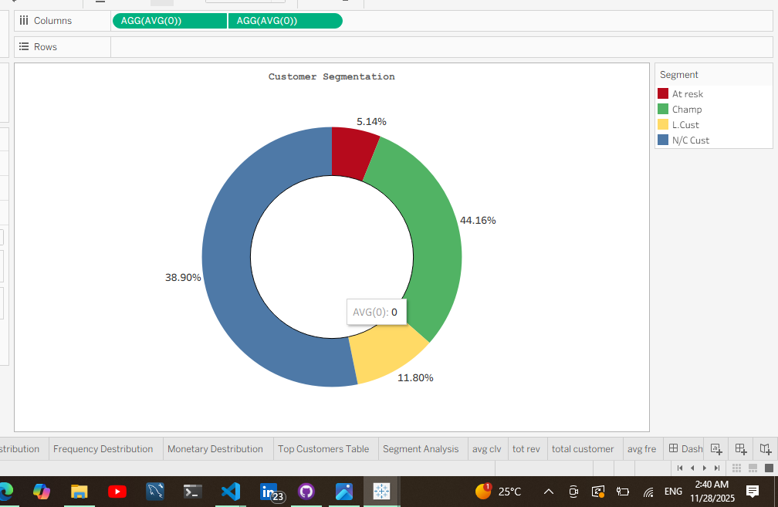Viewport: 778px width, 507px height.
Task: Create a new dashboard
Action: 739,448
